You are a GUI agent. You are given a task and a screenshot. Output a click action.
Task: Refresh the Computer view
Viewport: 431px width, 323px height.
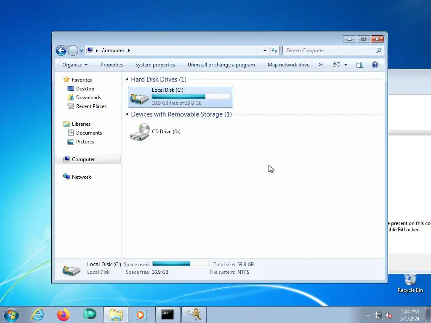point(274,50)
